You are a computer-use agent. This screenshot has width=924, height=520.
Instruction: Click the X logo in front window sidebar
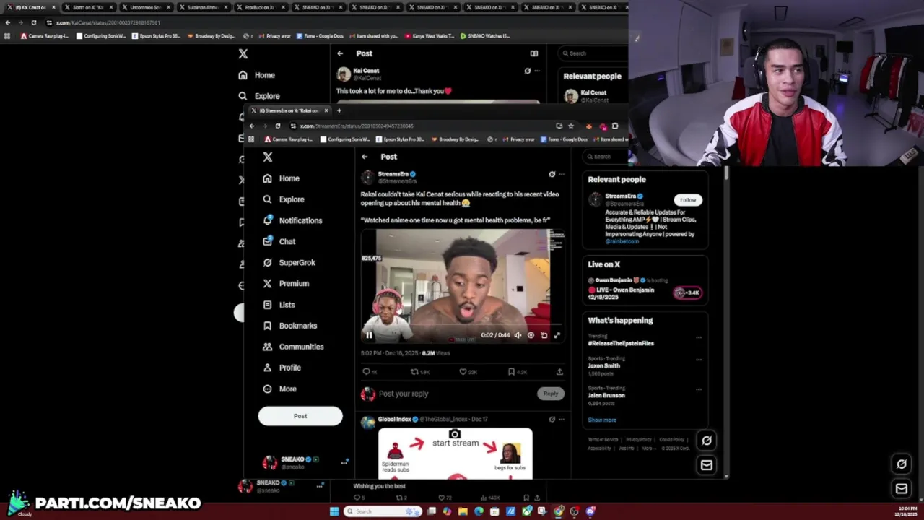tap(268, 157)
